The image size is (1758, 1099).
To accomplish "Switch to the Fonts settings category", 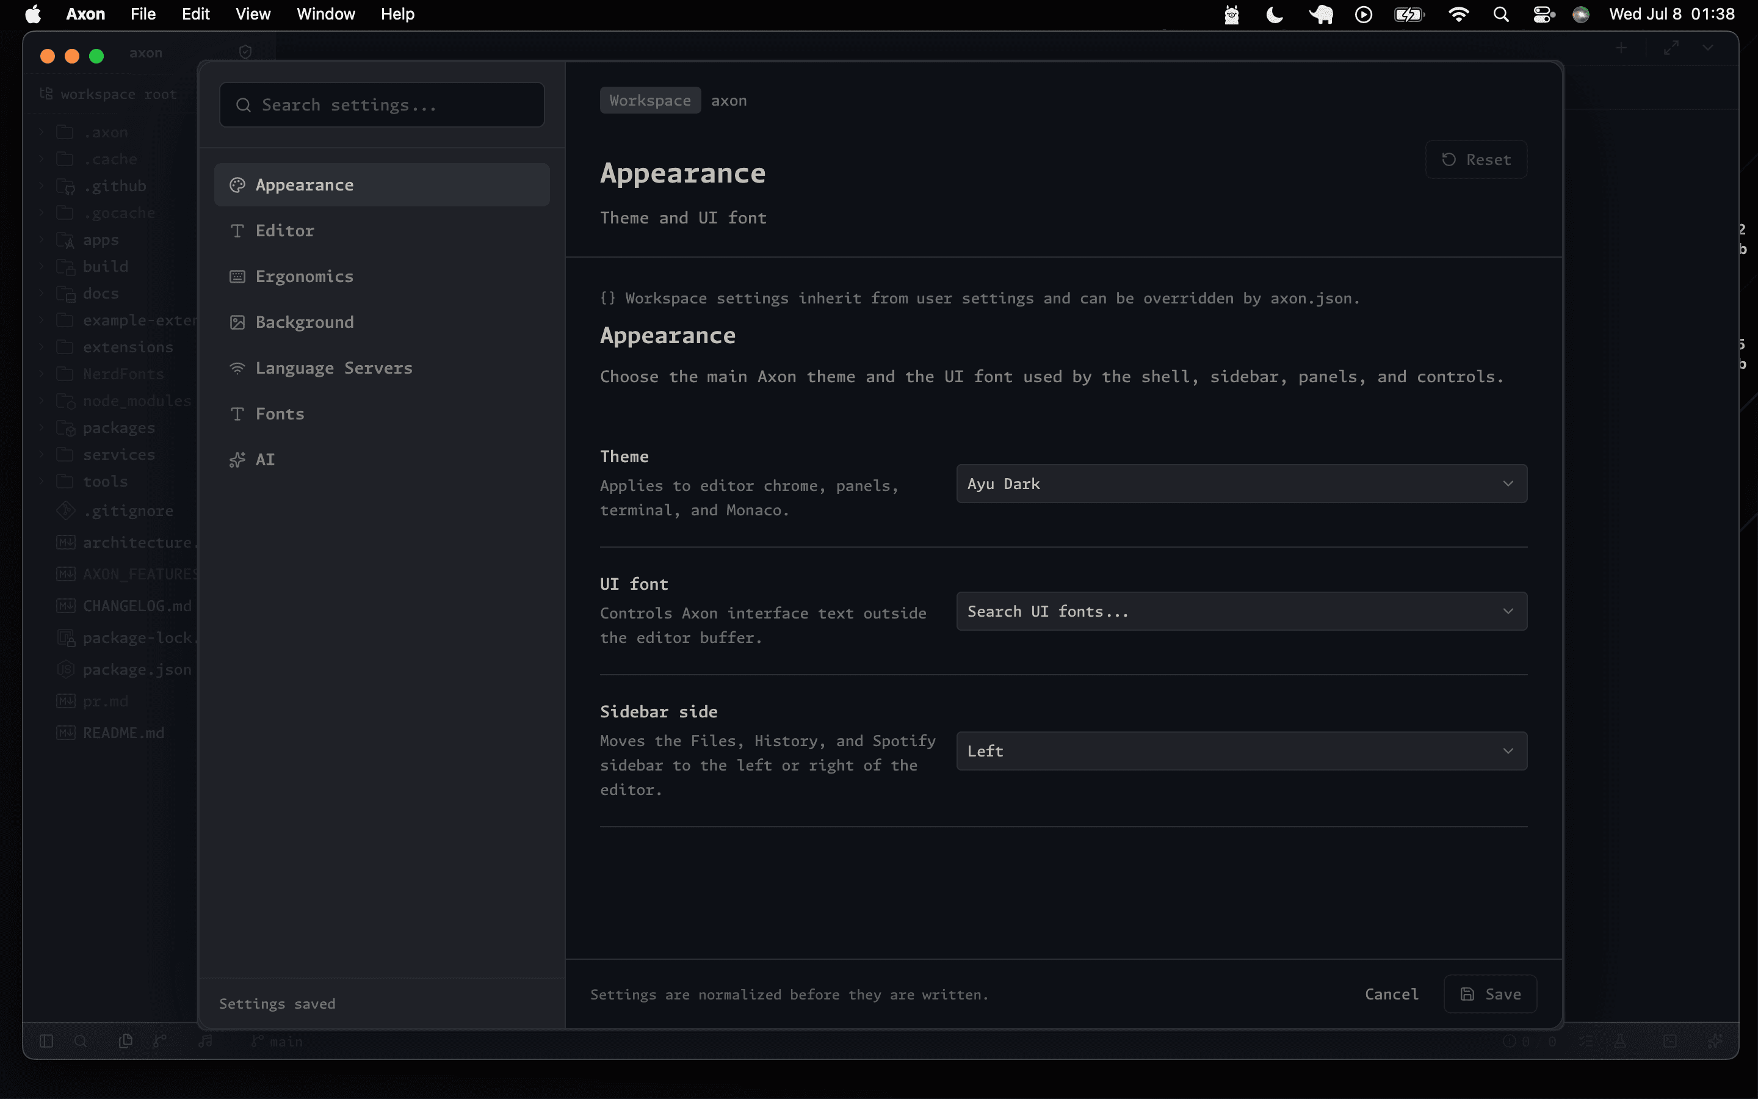I will pos(382,413).
